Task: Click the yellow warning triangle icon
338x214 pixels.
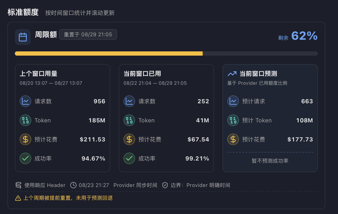Action: pos(18,198)
